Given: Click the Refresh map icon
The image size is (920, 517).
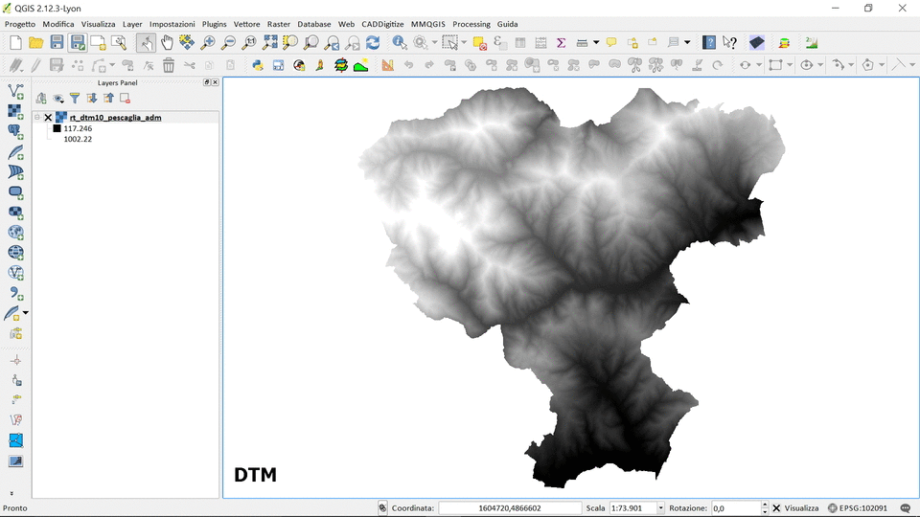Looking at the screenshot, I should 373,42.
